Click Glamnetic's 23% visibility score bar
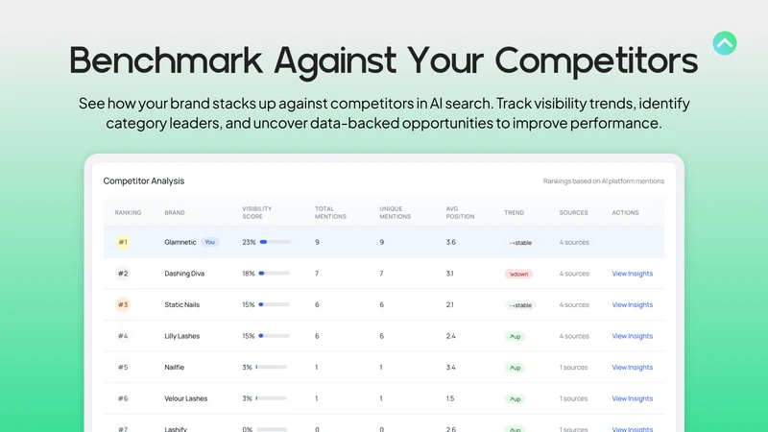 click(276, 242)
